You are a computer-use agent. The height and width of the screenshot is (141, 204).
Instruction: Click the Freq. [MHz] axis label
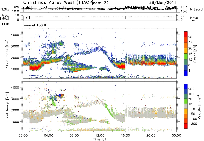tap(5, 17)
